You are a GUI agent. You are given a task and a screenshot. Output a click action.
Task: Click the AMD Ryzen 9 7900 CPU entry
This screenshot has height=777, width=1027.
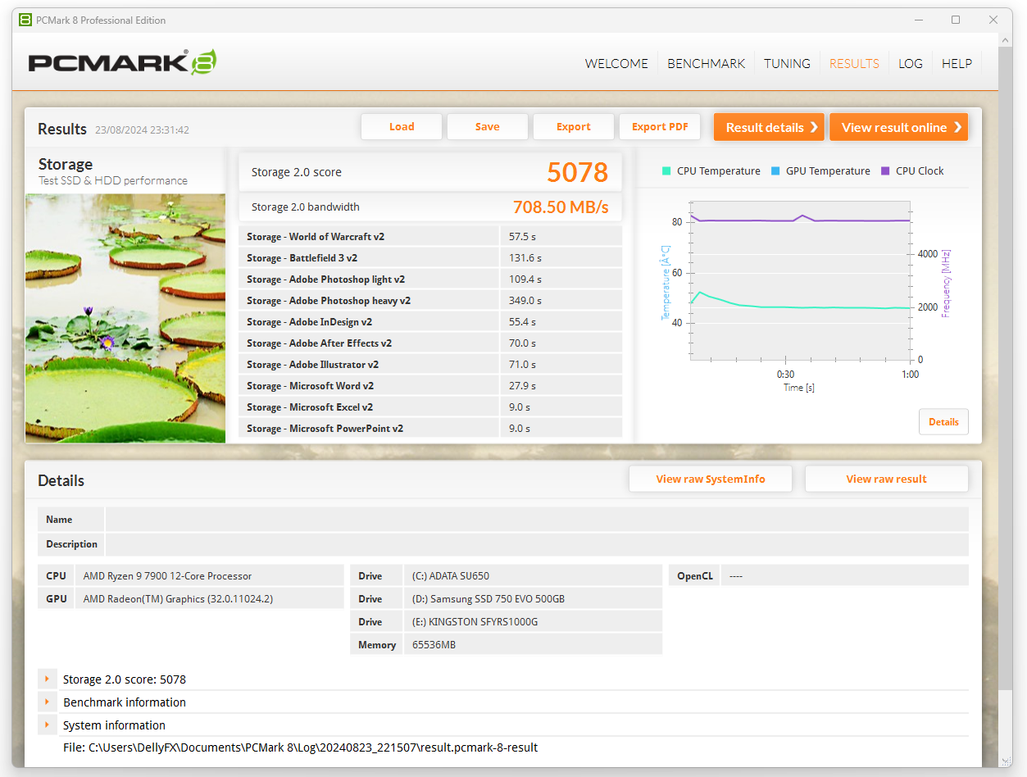point(209,576)
